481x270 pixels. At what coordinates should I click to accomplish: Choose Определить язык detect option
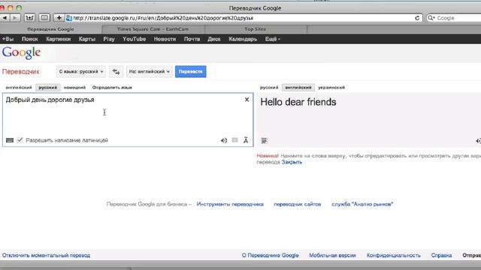(112, 88)
